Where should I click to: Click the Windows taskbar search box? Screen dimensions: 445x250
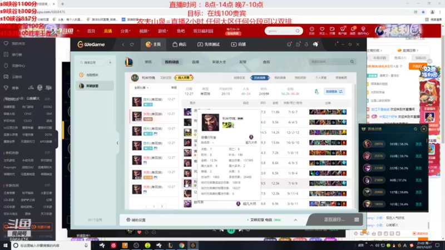pyautogui.click(x=51, y=246)
